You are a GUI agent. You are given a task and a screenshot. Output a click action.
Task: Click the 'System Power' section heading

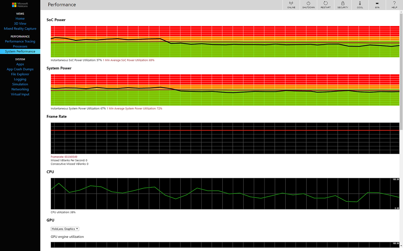[x=59, y=68]
